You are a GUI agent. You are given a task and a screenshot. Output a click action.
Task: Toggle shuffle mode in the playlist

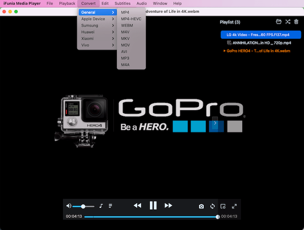tap(287, 22)
